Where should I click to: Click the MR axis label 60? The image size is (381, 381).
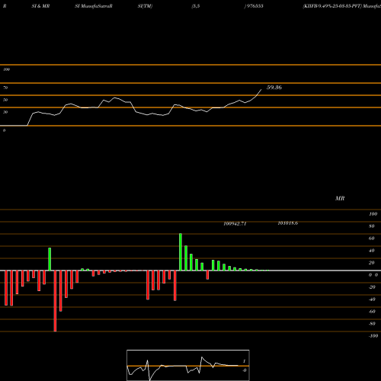coord(371,239)
